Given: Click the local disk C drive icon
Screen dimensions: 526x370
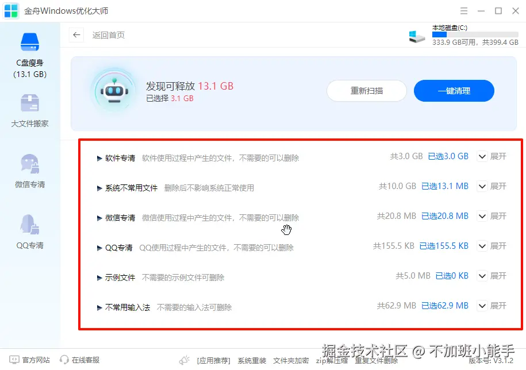Looking at the screenshot, I should pos(417,37).
